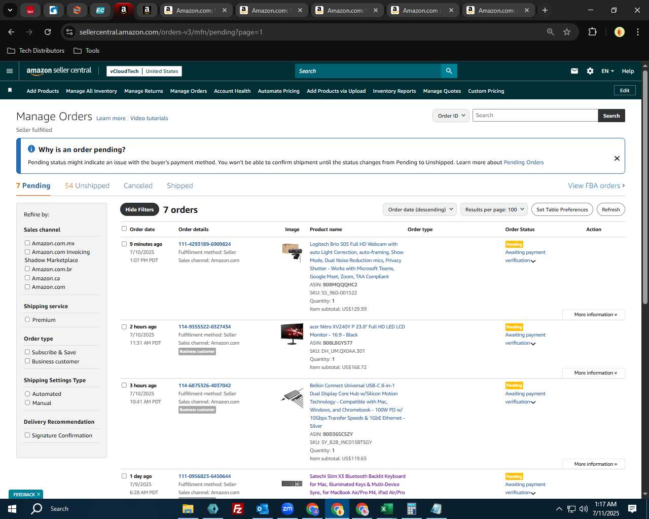Open the Windows notification center icon

[x=632, y=509]
